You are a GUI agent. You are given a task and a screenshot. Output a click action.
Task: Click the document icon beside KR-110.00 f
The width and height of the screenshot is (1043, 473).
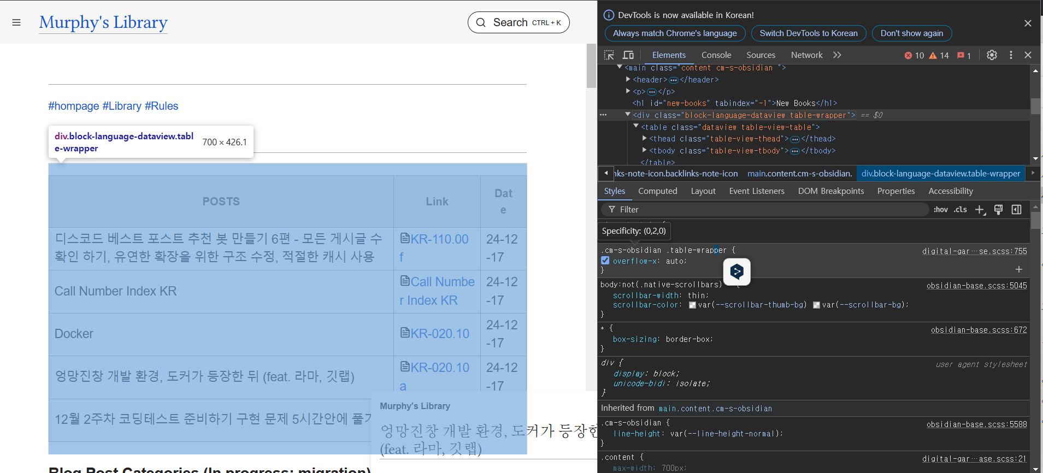click(405, 238)
